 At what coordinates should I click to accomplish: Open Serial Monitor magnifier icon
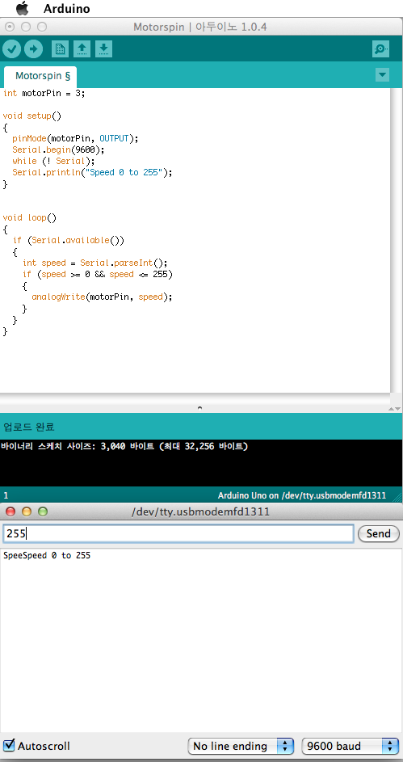380,49
